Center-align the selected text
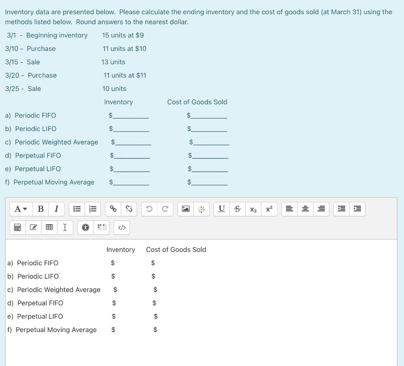Screen dimensions: 404x366 [305, 209]
